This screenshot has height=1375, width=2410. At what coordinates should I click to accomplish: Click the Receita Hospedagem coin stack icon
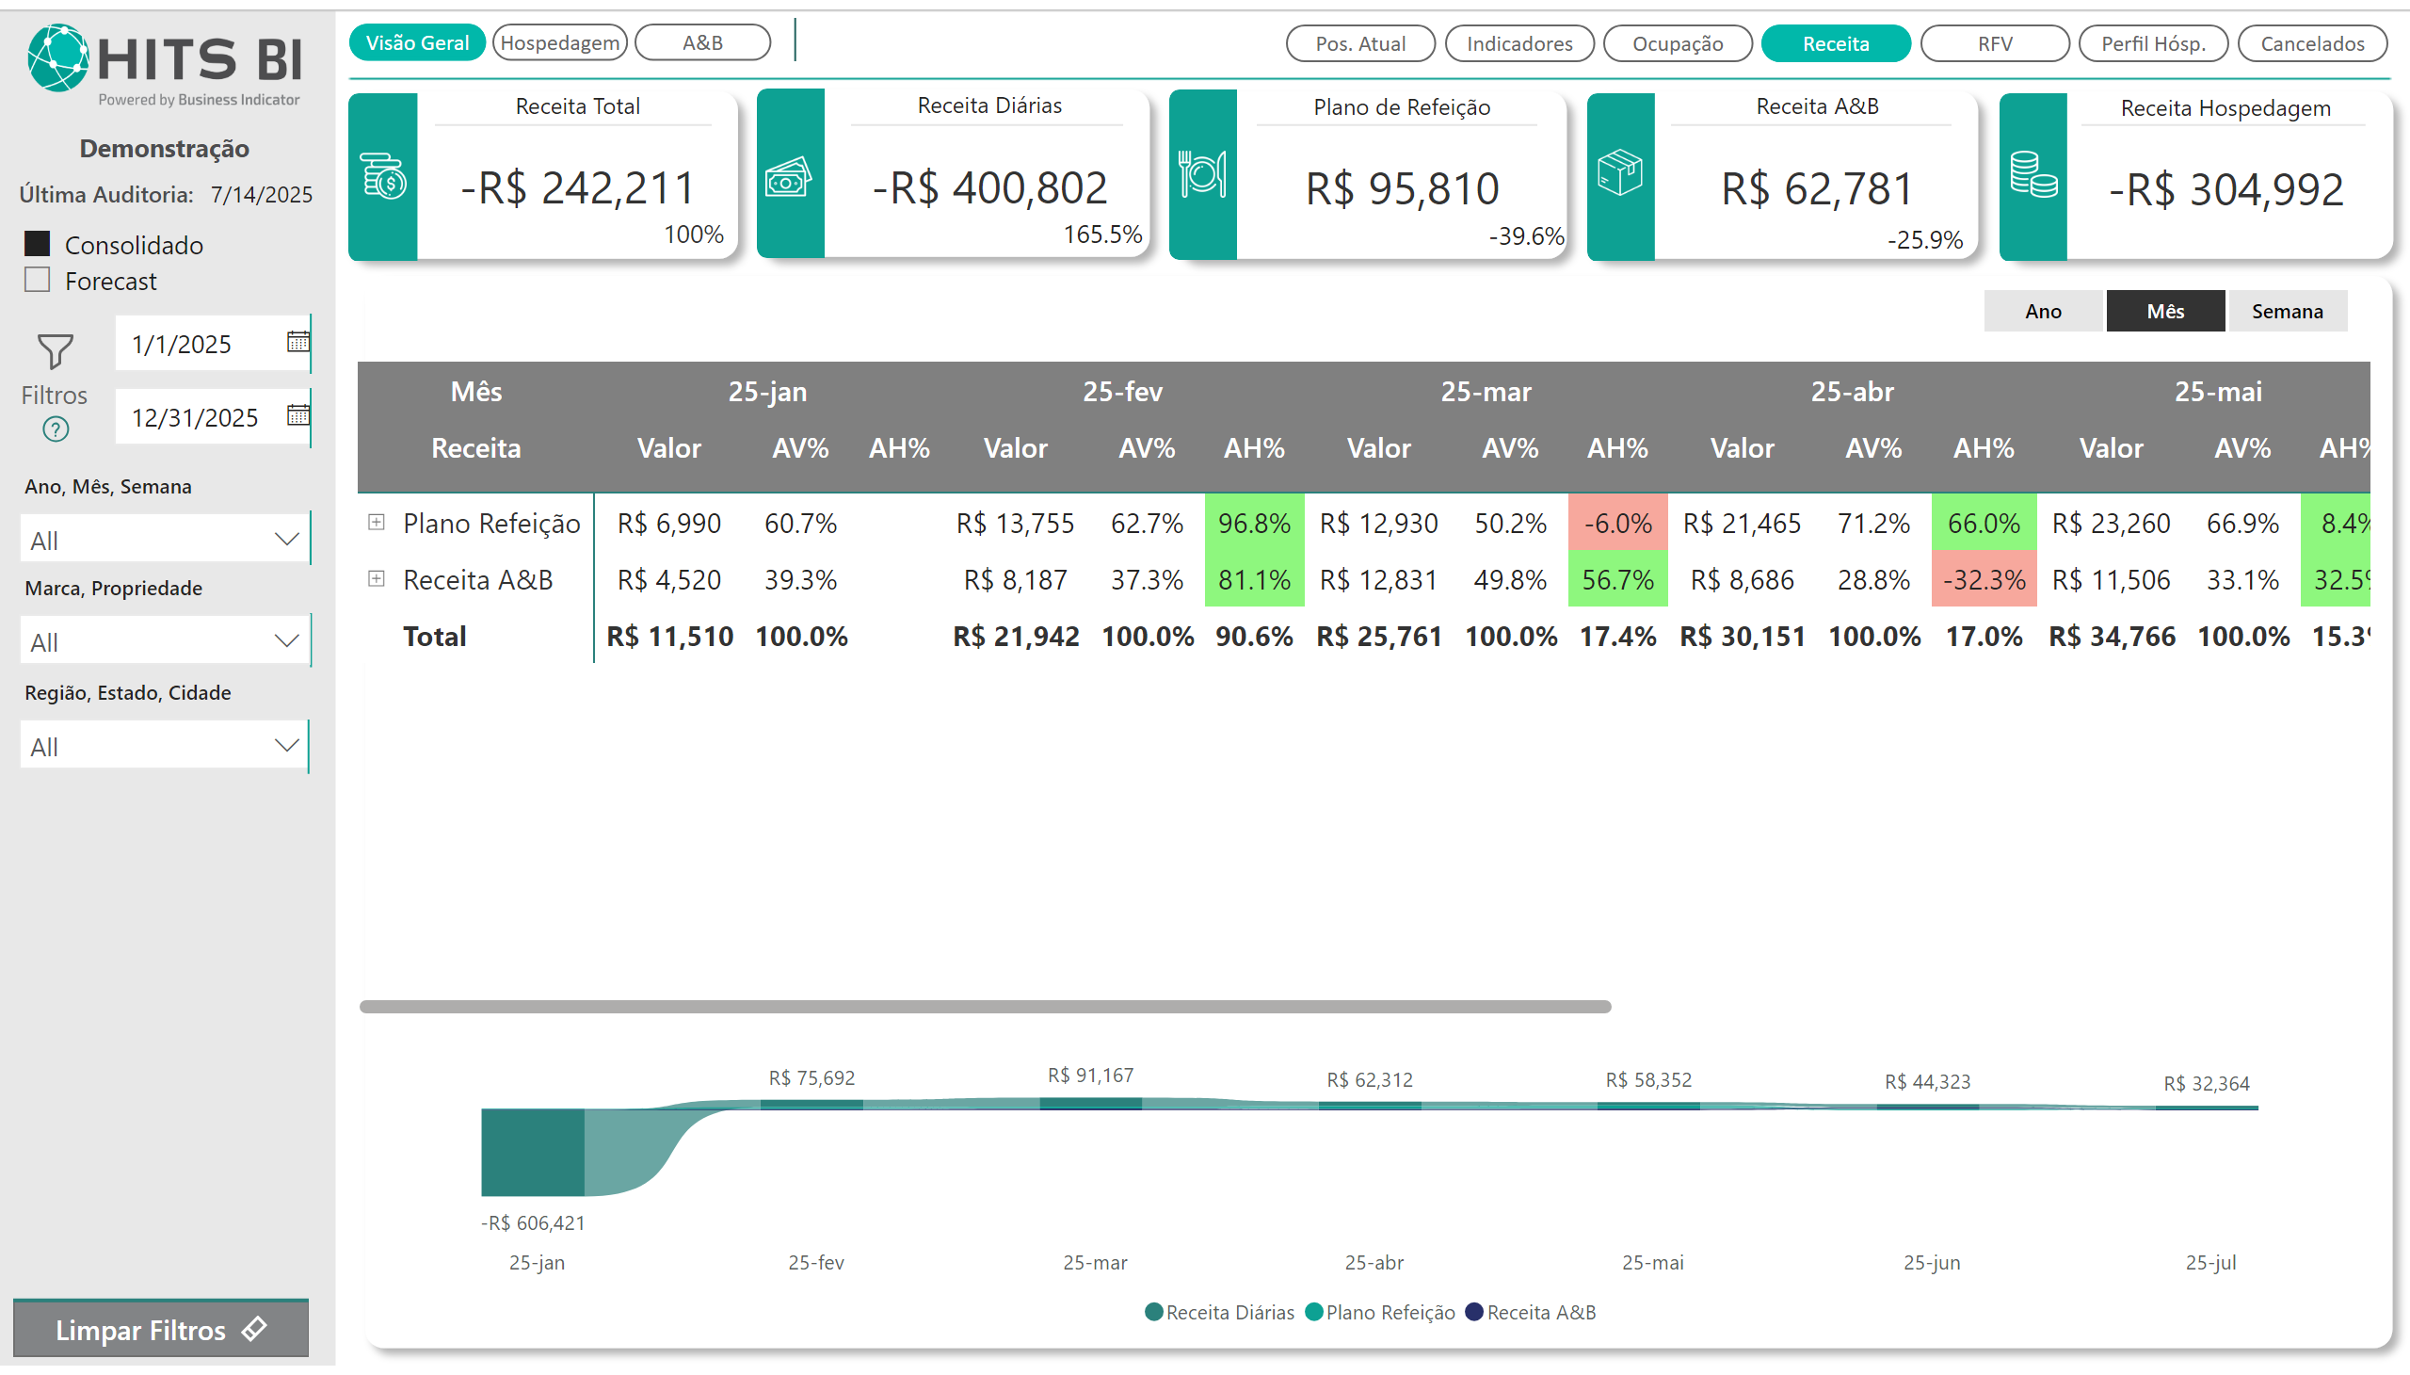tap(2032, 176)
